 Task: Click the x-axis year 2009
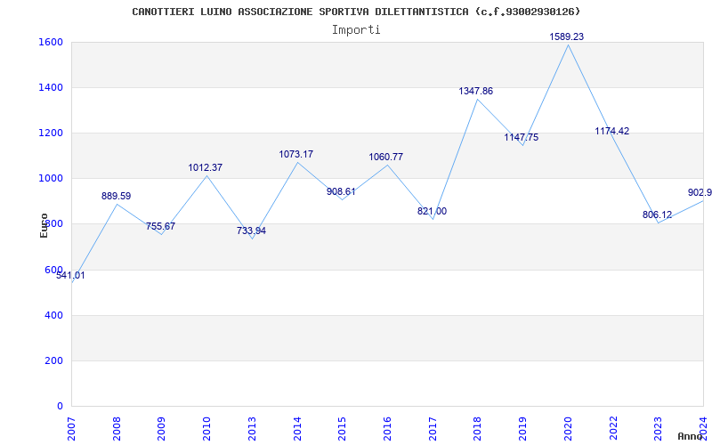161,429
